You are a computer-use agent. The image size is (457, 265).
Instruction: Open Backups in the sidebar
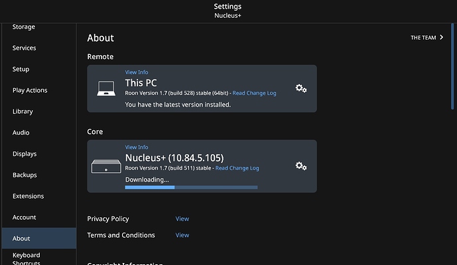pos(25,175)
